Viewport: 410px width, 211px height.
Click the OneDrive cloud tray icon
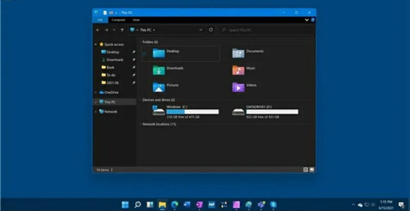(360, 205)
